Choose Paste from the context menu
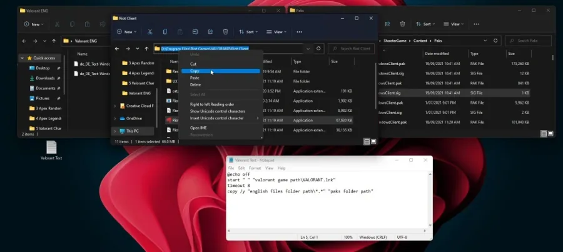The height and width of the screenshot is (252, 563). pos(220,78)
